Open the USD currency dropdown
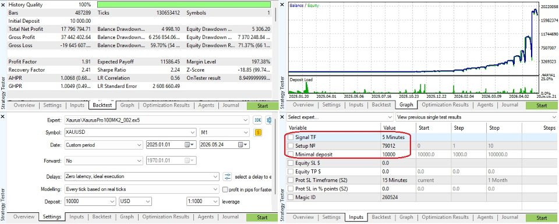Viewport: 559px width, 224px height. coord(148,201)
